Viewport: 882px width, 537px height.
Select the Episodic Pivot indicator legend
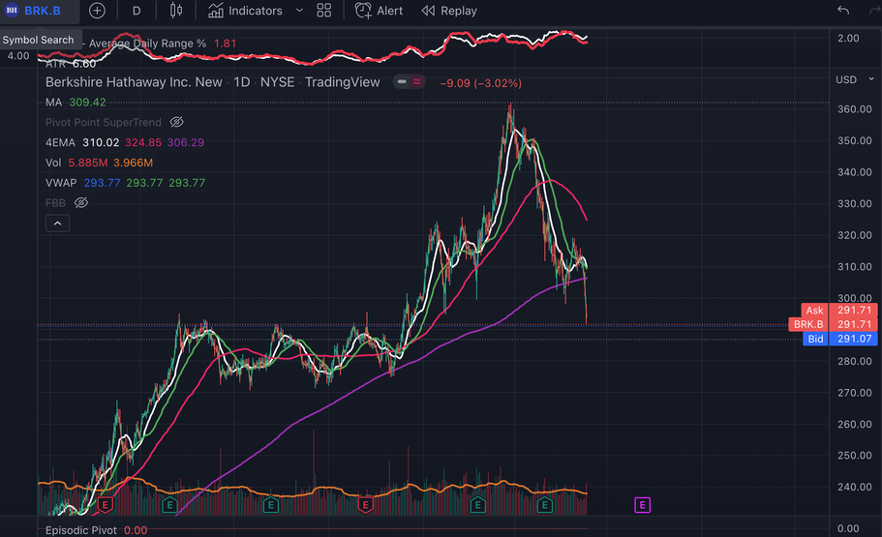96,530
